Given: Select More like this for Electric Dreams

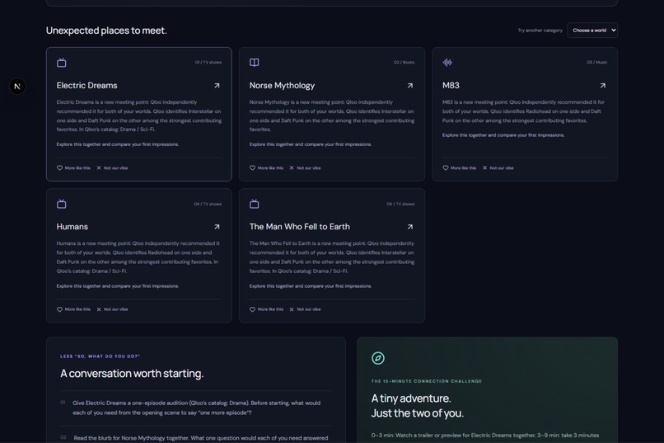Looking at the screenshot, I should [x=73, y=167].
